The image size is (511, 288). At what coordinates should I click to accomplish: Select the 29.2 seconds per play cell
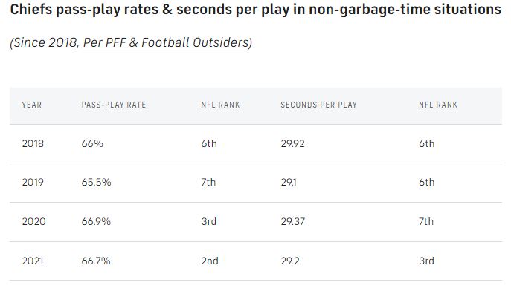pos(290,261)
